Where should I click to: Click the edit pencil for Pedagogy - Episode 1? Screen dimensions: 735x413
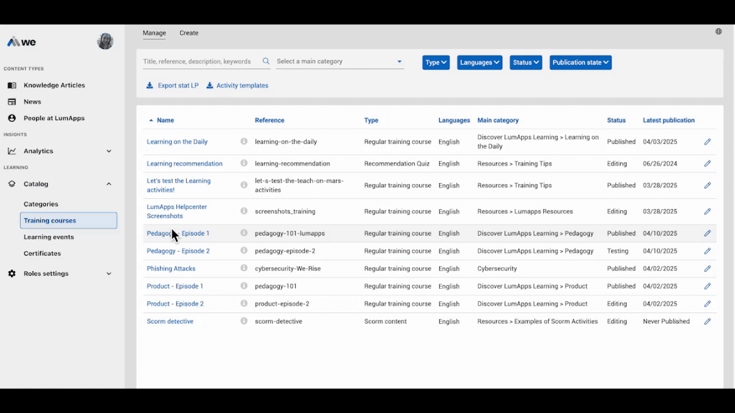coord(707,233)
